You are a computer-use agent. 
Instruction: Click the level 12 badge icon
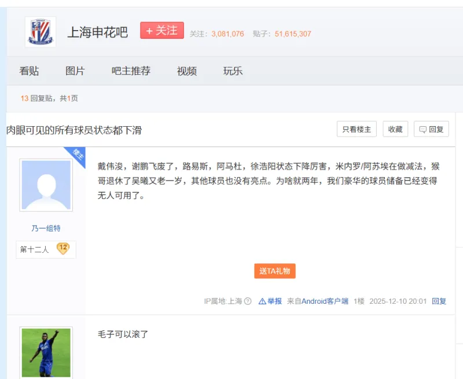point(63,249)
